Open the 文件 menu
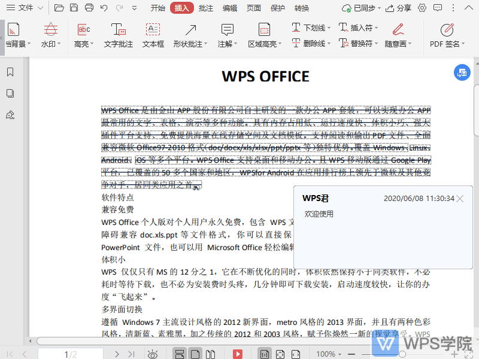The height and width of the screenshot is (359, 479). (25, 8)
